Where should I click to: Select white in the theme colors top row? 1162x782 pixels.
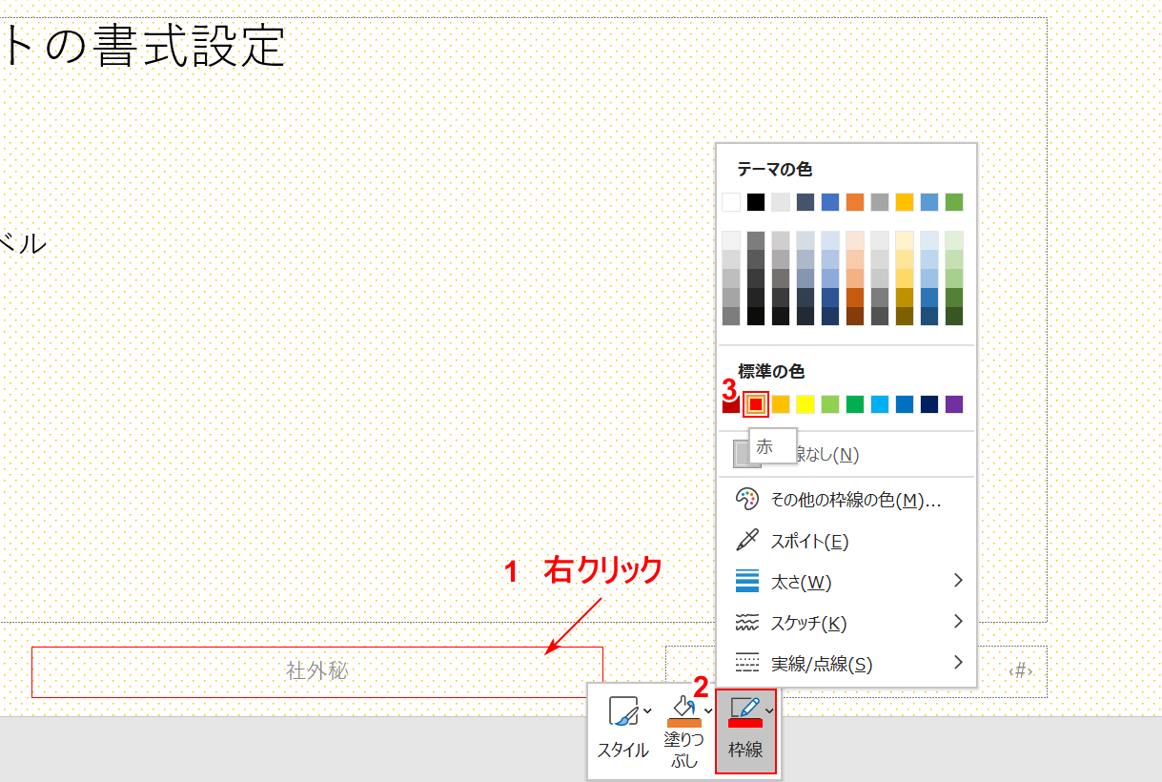(731, 202)
